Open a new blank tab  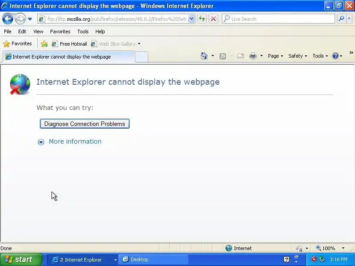142,57
